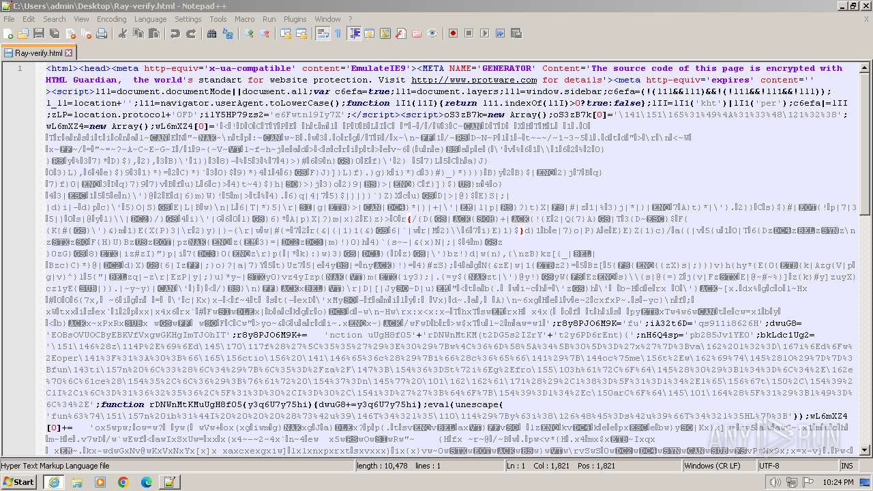Click the Synchronize Horizontal Scrolling icon
The height and width of the screenshot is (491, 873).
point(301,33)
